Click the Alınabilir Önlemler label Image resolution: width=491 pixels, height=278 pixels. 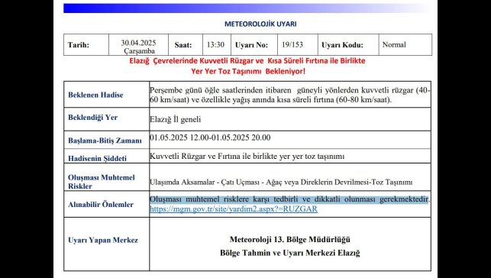[x=101, y=205]
